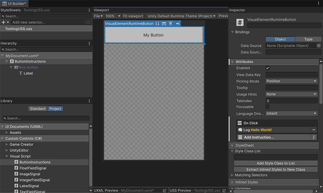Open the Usage Hints dropdown

click(x=291, y=94)
